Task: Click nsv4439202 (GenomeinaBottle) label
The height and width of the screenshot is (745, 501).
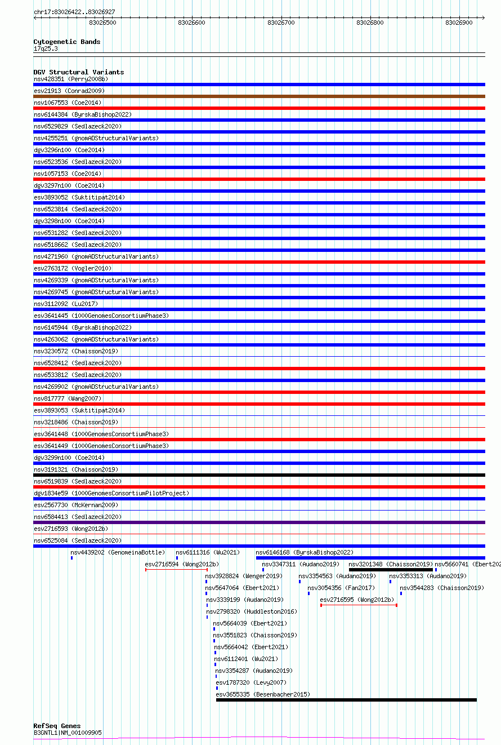Action: 118,552
